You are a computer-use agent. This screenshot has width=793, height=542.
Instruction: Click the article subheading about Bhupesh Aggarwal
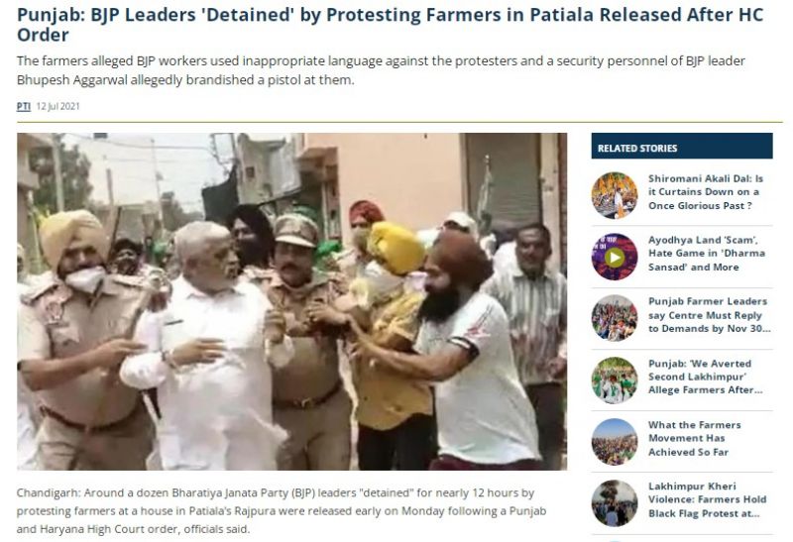pyautogui.click(x=381, y=70)
